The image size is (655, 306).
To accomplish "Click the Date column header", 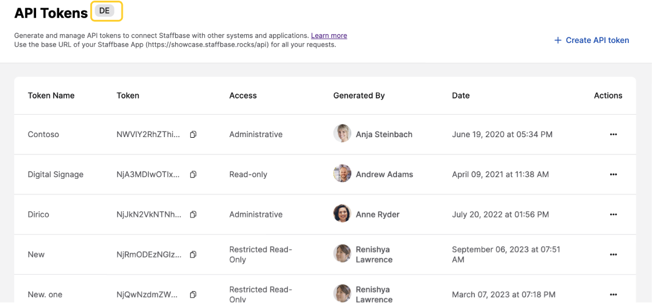I will [461, 95].
